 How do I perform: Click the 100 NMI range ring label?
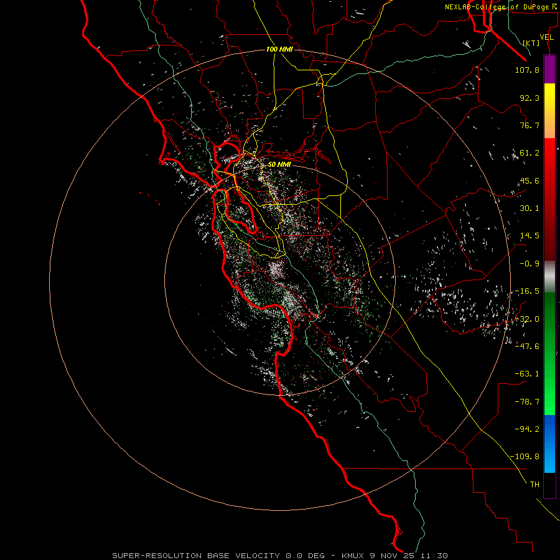coord(279,49)
